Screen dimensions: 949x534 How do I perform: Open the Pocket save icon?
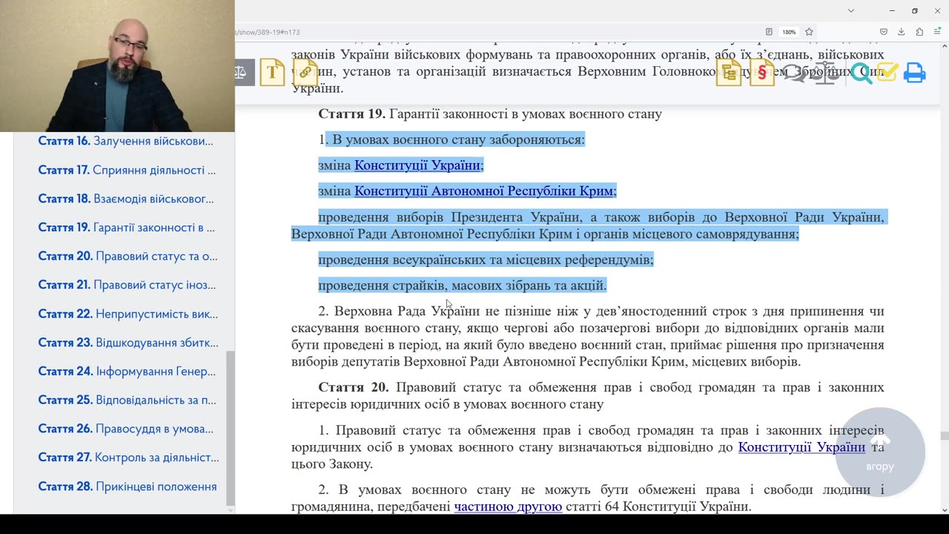pyautogui.click(x=884, y=32)
